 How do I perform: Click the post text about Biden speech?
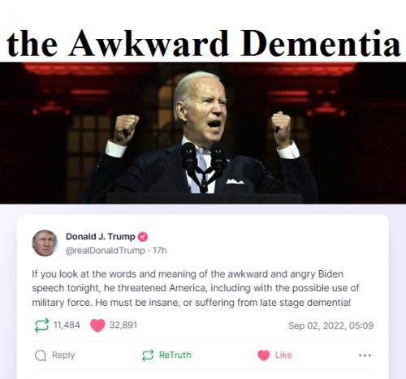196,288
